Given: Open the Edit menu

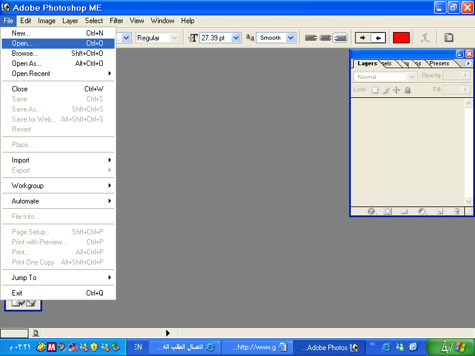Looking at the screenshot, I should pyautogui.click(x=26, y=21).
